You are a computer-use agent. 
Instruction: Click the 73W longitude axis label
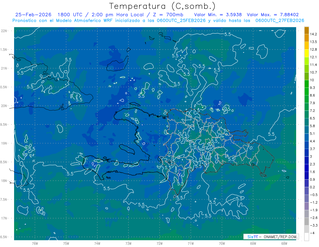tap(128, 244)
